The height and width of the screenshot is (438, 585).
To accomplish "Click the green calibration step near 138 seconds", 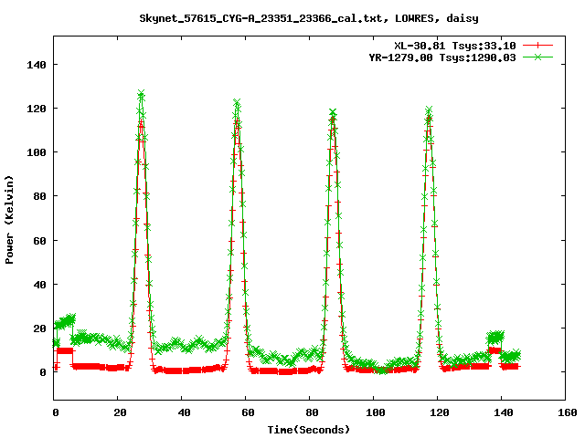I will click(495, 337).
